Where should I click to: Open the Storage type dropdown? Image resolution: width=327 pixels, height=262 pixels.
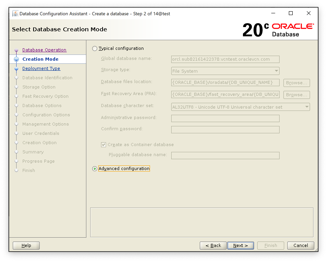225,71
